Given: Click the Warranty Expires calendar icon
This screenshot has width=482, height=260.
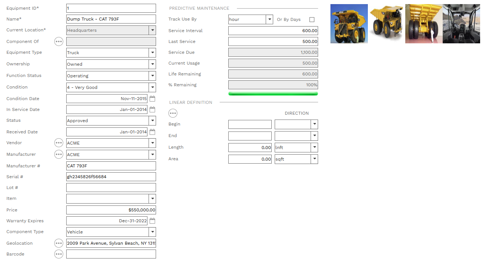Looking at the screenshot, I should coord(152,221).
